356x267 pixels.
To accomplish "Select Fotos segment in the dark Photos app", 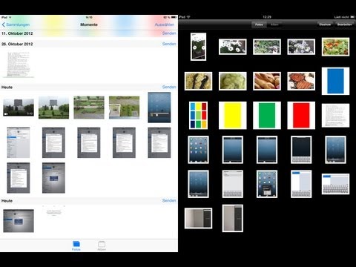I will [x=259, y=24].
